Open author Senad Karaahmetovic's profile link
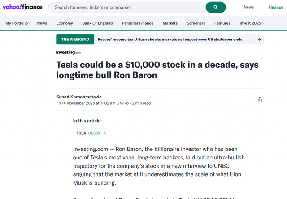This screenshot has width=287, height=199. (x=79, y=97)
